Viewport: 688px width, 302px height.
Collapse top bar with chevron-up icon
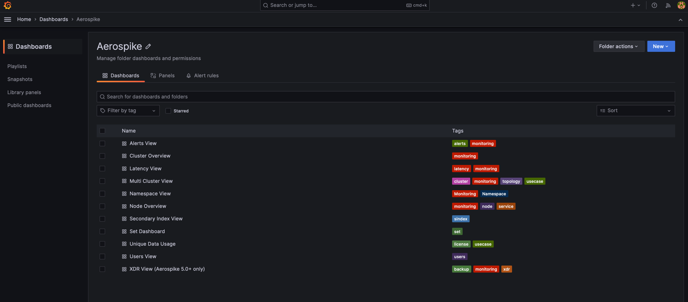pos(680,20)
